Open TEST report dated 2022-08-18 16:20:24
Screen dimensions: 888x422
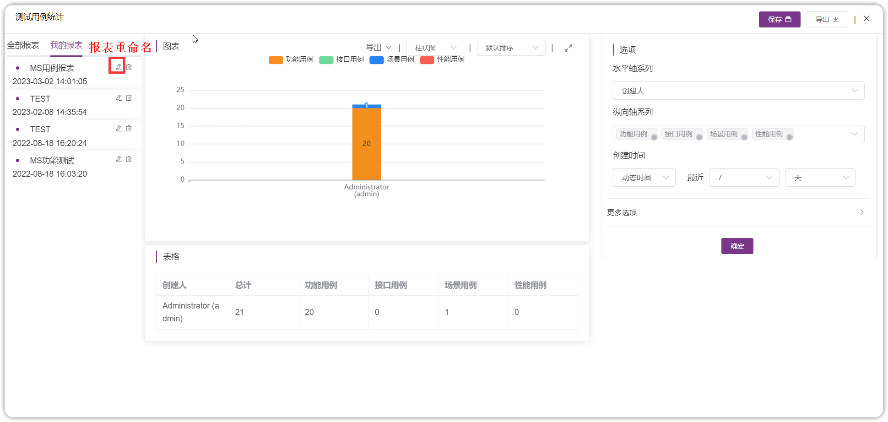(40, 130)
